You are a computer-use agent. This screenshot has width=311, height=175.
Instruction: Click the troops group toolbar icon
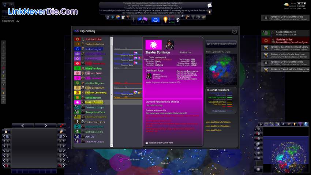198,17
